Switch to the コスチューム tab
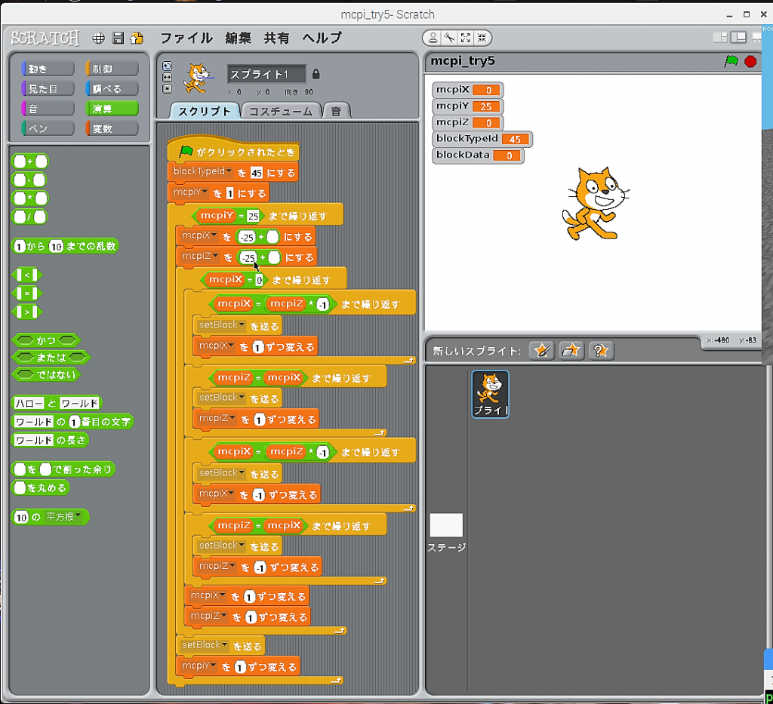This screenshot has height=704, width=773. [280, 111]
